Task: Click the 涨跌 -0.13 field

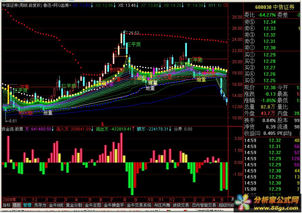Action: (260, 94)
